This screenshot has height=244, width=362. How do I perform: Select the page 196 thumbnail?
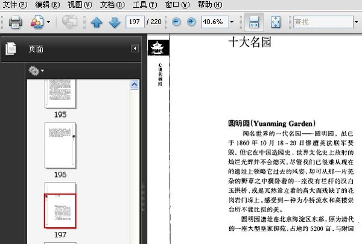pyautogui.click(x=60, y=145)
